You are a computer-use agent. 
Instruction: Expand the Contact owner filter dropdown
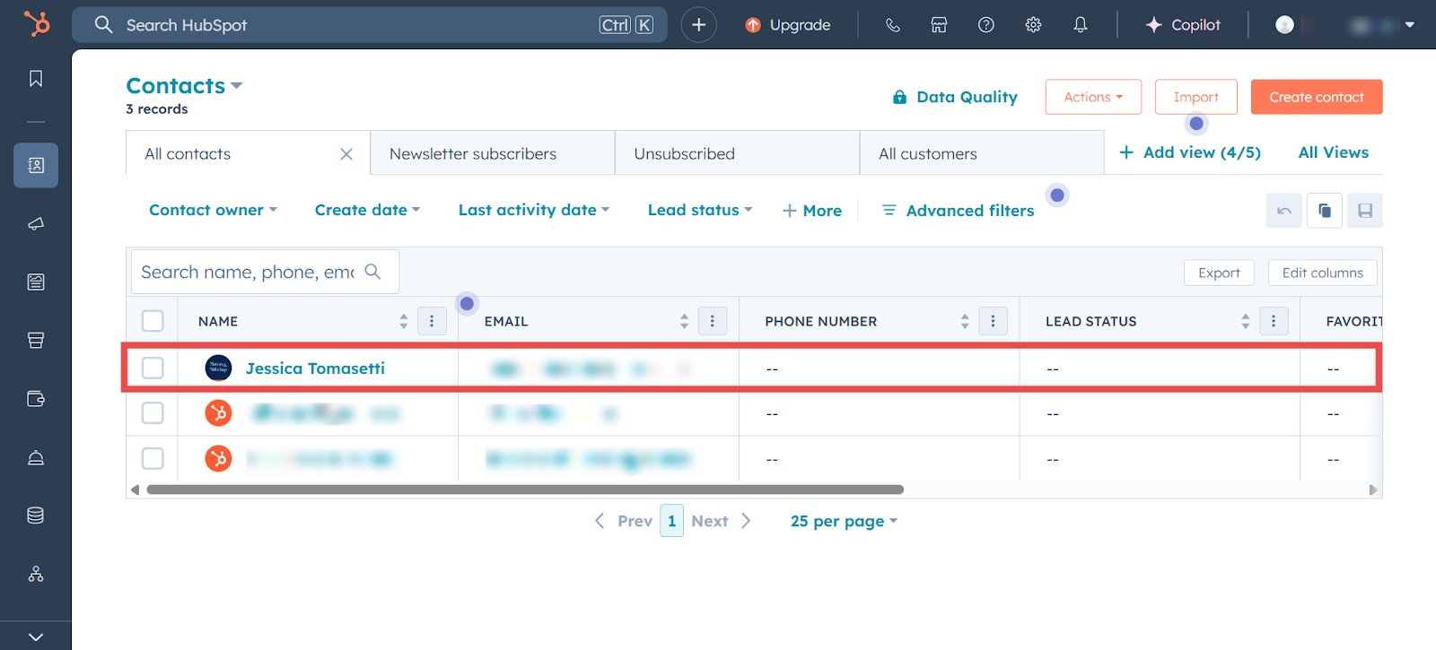click(x=213, y=210)
